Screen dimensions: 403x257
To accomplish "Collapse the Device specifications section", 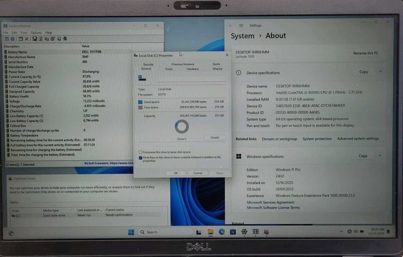I will [x=381, y=72].
